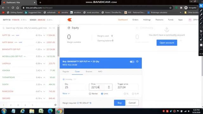Select the Intraday MIS radio button

[63, 79]
